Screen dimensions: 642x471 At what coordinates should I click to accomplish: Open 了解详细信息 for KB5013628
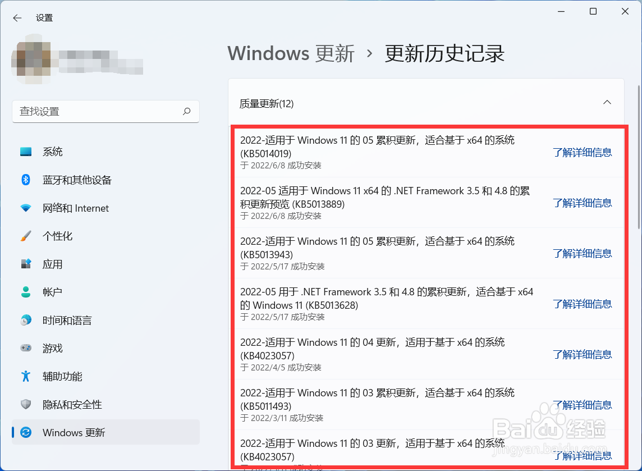pos(582,304)
